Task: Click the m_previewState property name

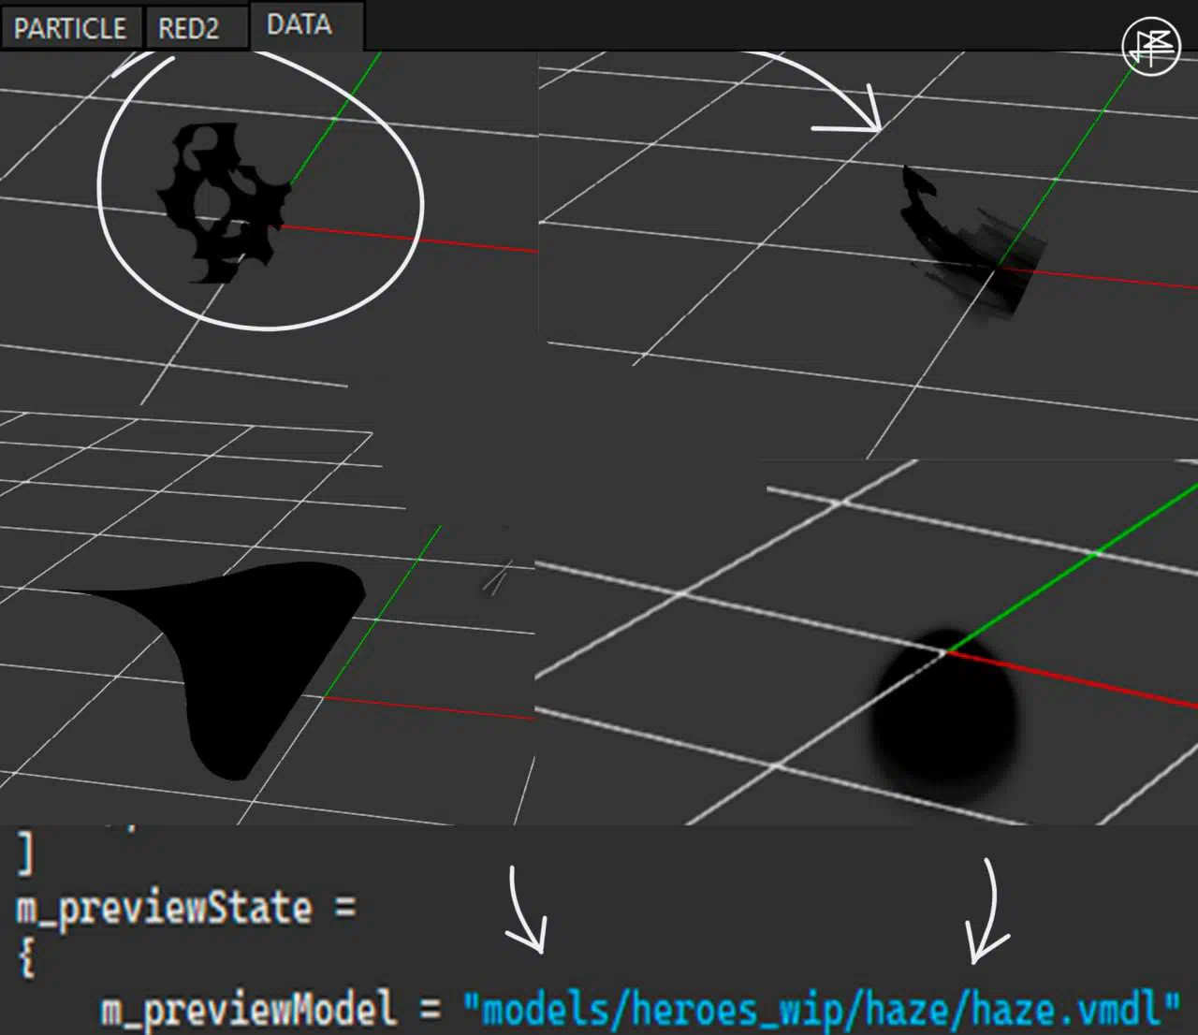Action: pyautogui.click(x=164, y=909)
